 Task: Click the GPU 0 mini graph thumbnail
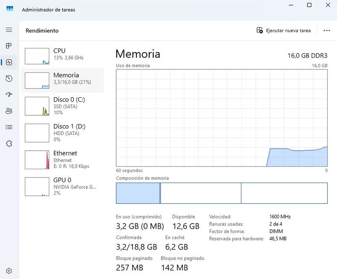point(37,187)
